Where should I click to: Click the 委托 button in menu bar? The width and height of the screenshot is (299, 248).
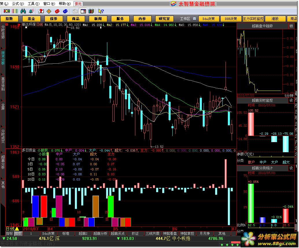(x=78, y=4)
